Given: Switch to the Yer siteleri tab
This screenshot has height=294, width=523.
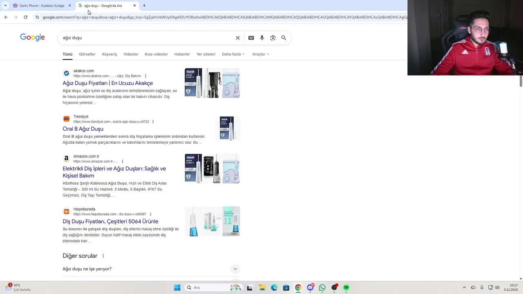Looking at the screenshot, I should [x=206, y=54].
